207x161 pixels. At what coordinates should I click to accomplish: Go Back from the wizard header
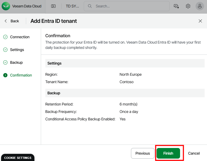(x=12, y=21)
